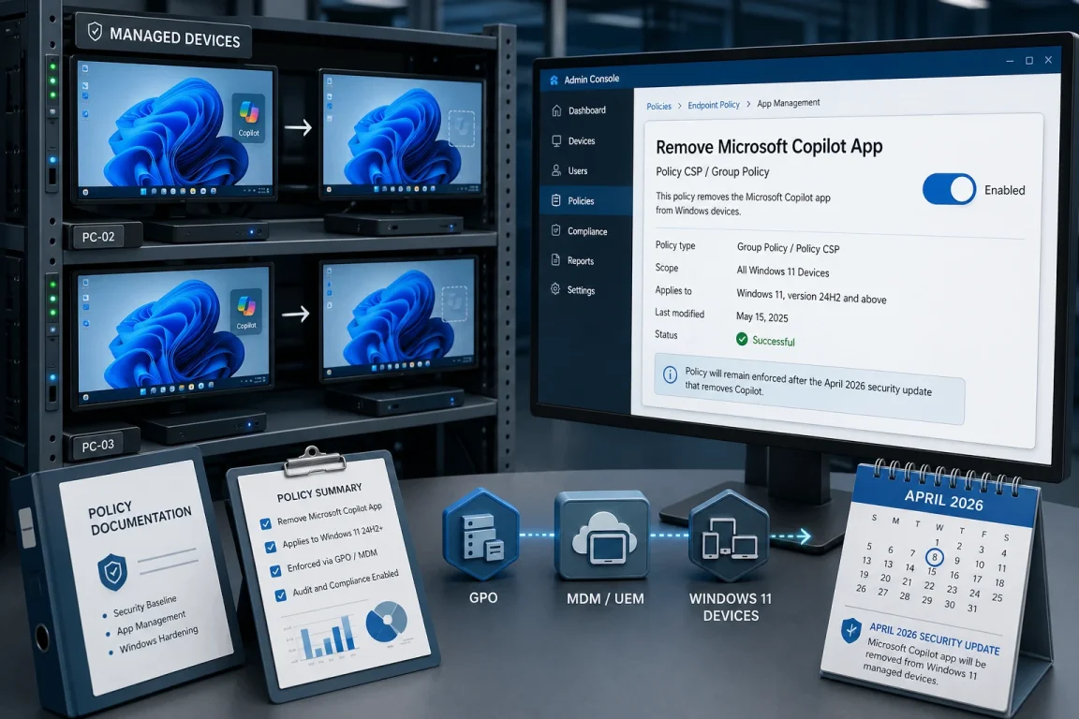
Task: Toggle Enforced via GPO / MDM checkbox
Action: (x=275, y=571)
